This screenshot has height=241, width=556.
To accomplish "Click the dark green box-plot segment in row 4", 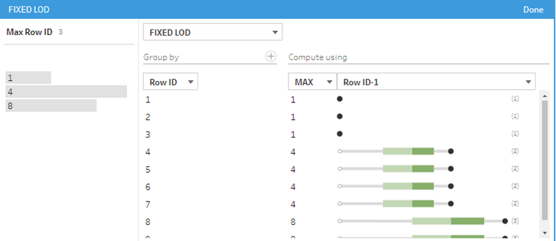I will 422,151.
